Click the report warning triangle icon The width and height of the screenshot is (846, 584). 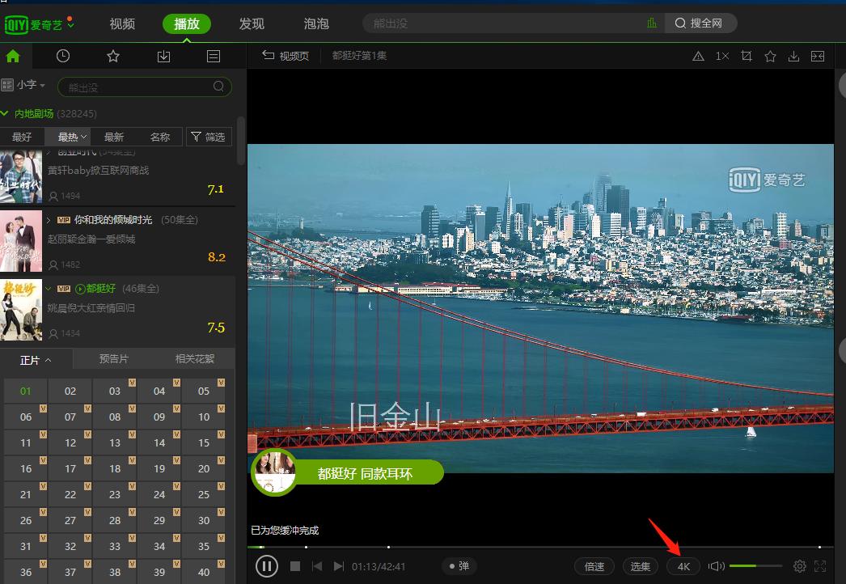click(x=699, y=56)
